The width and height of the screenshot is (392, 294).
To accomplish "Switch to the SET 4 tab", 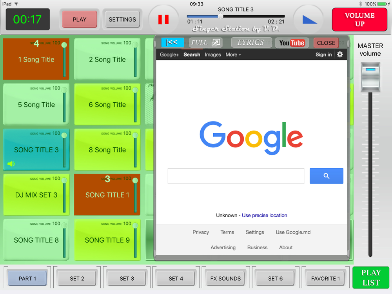I will [x=176, y=278].
